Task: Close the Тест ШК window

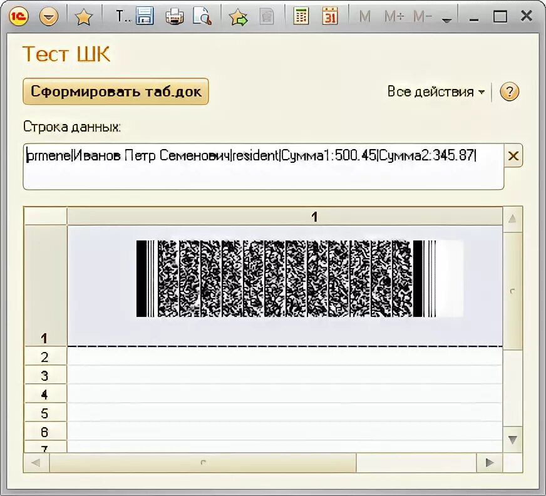Action: click(527, 16)
